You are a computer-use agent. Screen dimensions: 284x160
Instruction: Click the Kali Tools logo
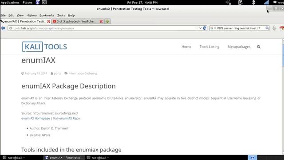click(x=44, y=47)
